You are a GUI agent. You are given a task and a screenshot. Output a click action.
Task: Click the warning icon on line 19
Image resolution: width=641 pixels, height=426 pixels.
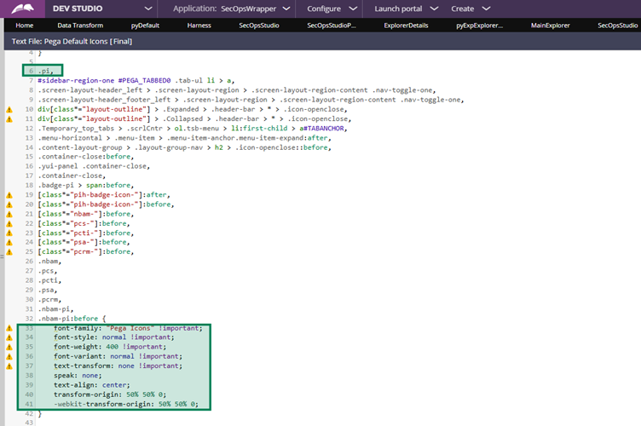pos(9,195)
